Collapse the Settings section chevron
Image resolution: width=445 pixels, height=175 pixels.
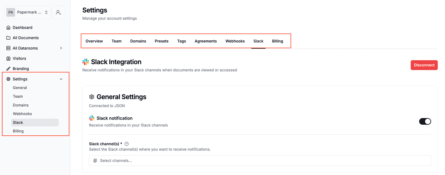pos(61,79)
